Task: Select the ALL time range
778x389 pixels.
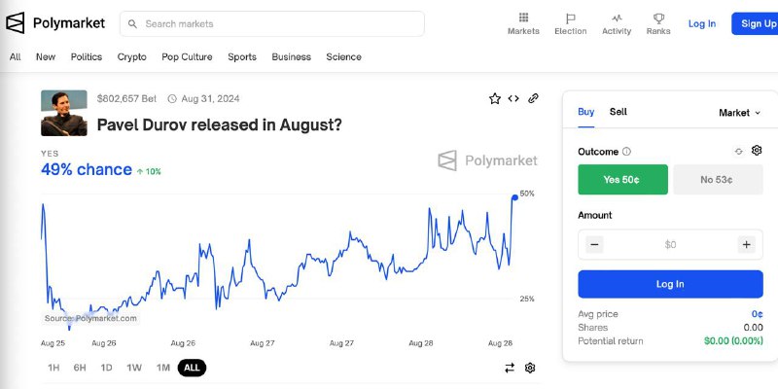Action: [x=192, y=368]
